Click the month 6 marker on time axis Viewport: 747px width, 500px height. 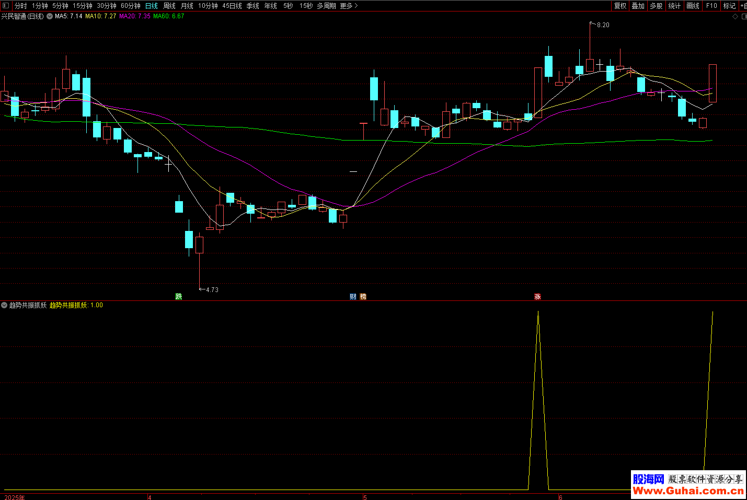[560, 497]
